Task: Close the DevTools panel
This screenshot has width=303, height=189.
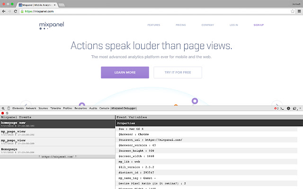Action: coord(300,108)
